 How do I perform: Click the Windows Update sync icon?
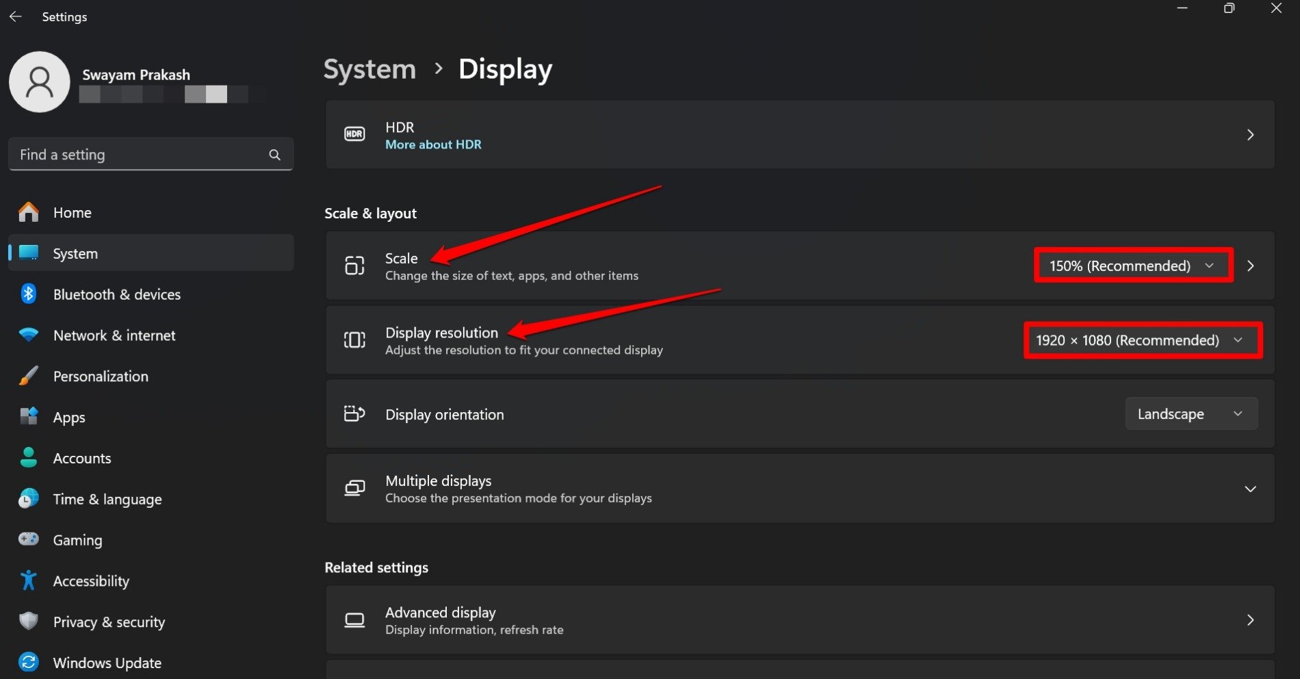[x=28, y=663]
